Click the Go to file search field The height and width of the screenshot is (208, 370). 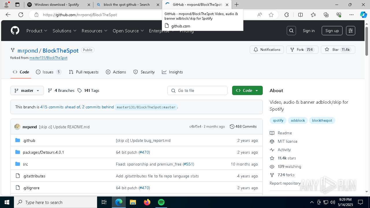click(x=197, y=90)
